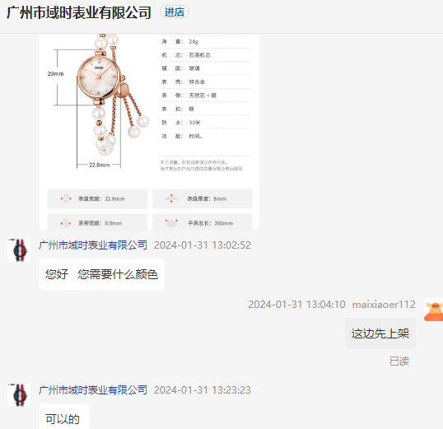Click the 29mm dimension label on watch image
Screen dimensions: 443x429
coord(56,74)
